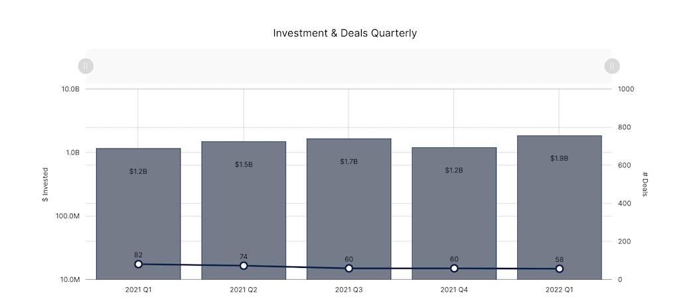Viewport: 697px width, 307px height.
Task: Click the 2021 Q3 deals line marker
Action: click(348, 269)
